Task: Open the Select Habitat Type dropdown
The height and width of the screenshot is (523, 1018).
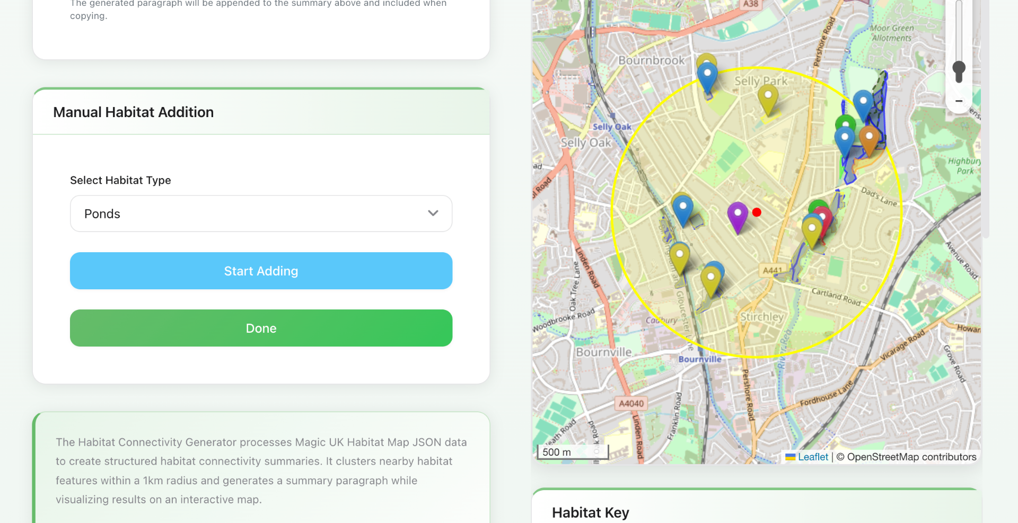Action: coord(261,214)
